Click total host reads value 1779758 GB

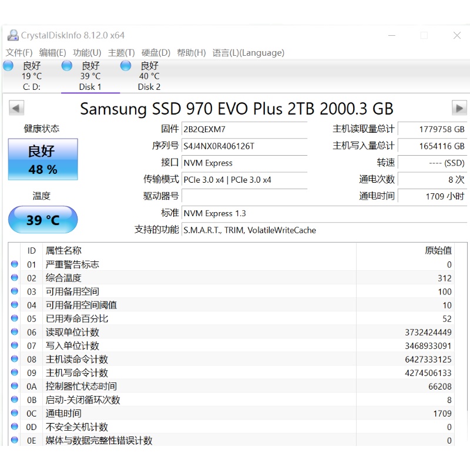[432, 129]
